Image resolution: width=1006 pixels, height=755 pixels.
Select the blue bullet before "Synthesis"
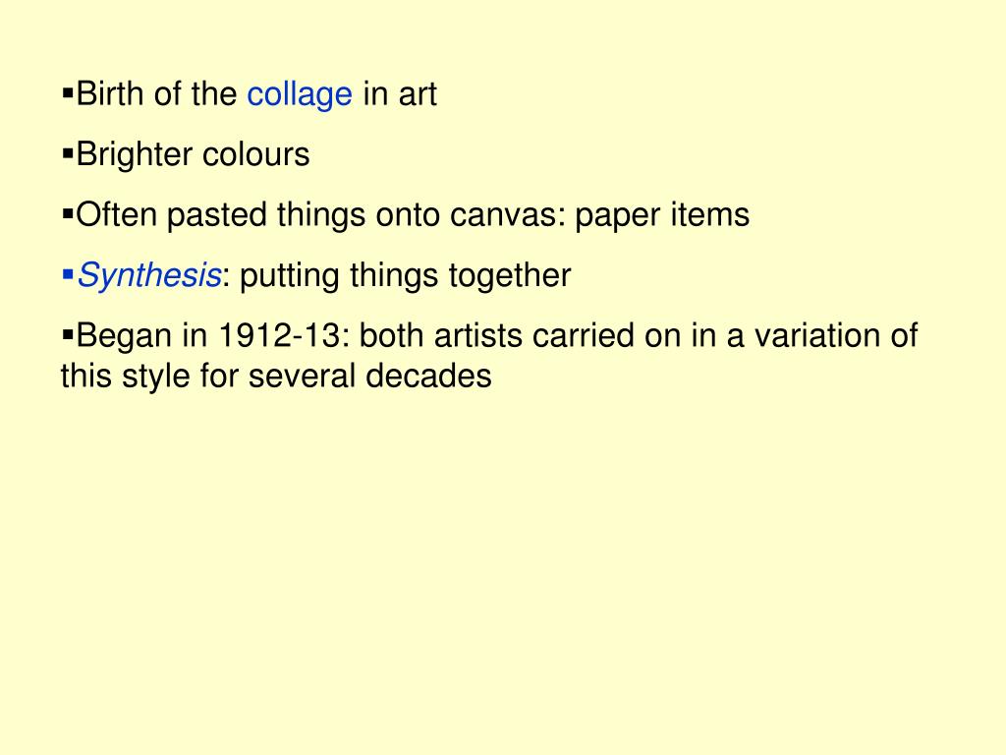68,274
